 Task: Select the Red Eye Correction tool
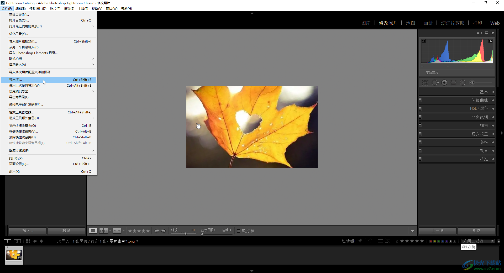[444, 83]
